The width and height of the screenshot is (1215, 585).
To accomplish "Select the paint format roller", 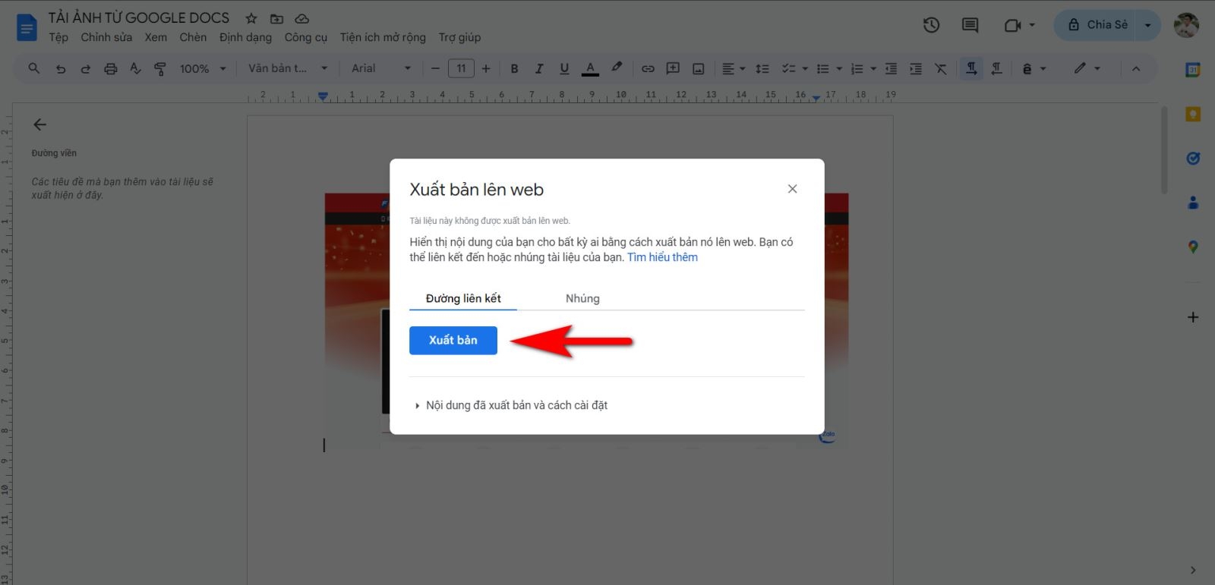I will click(160, 68).
